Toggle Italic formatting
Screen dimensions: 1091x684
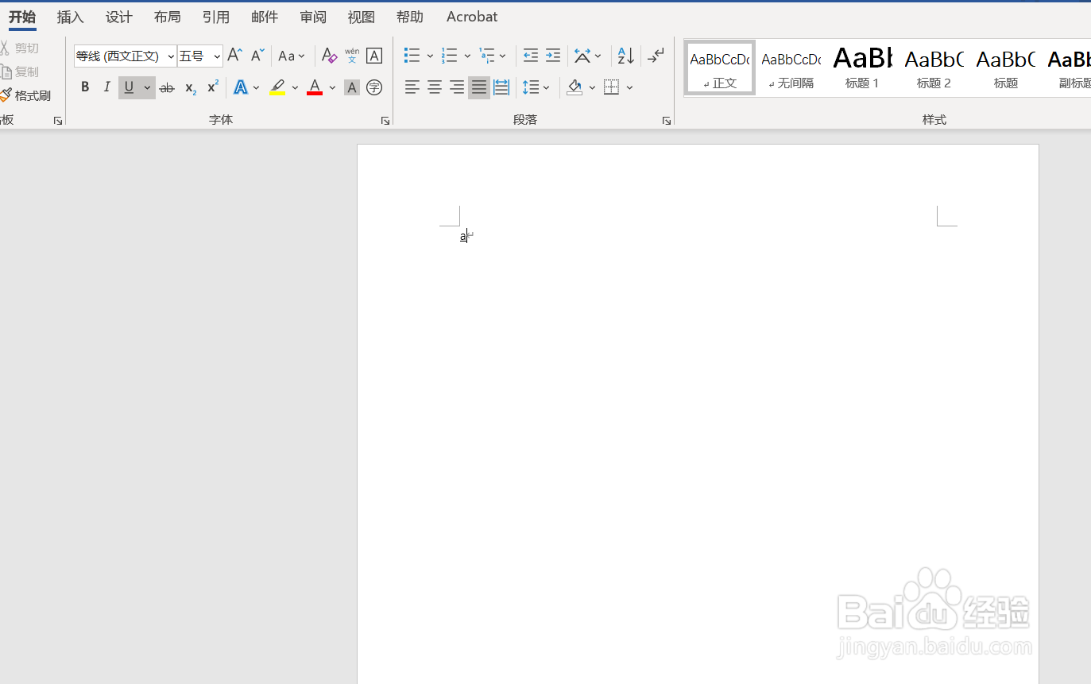pos(107,87)
